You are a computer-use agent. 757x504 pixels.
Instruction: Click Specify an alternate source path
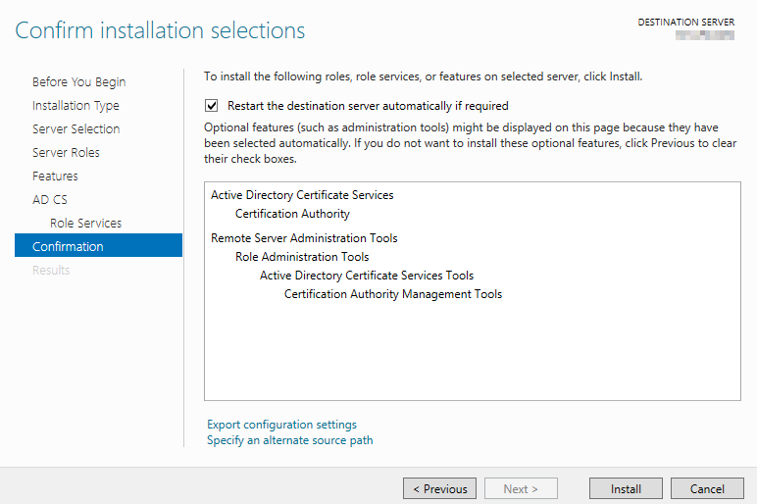coord(289,440)
